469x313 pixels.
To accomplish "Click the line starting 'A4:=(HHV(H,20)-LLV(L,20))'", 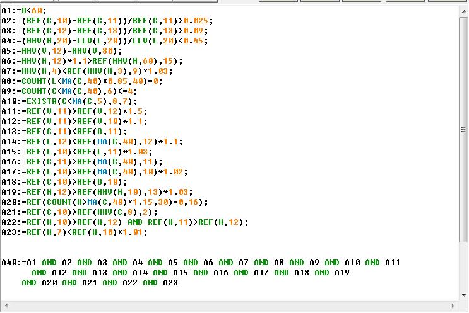I will [105, 41].
